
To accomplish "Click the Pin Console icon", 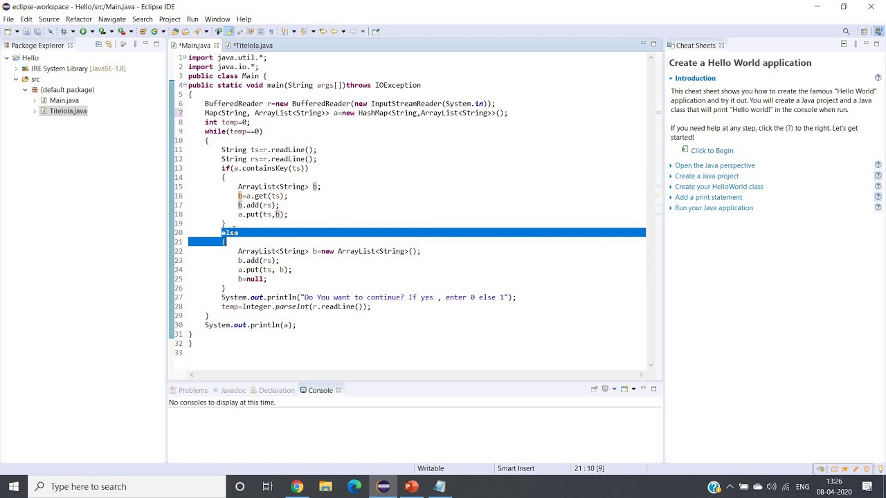I will (x=594, y=389).
